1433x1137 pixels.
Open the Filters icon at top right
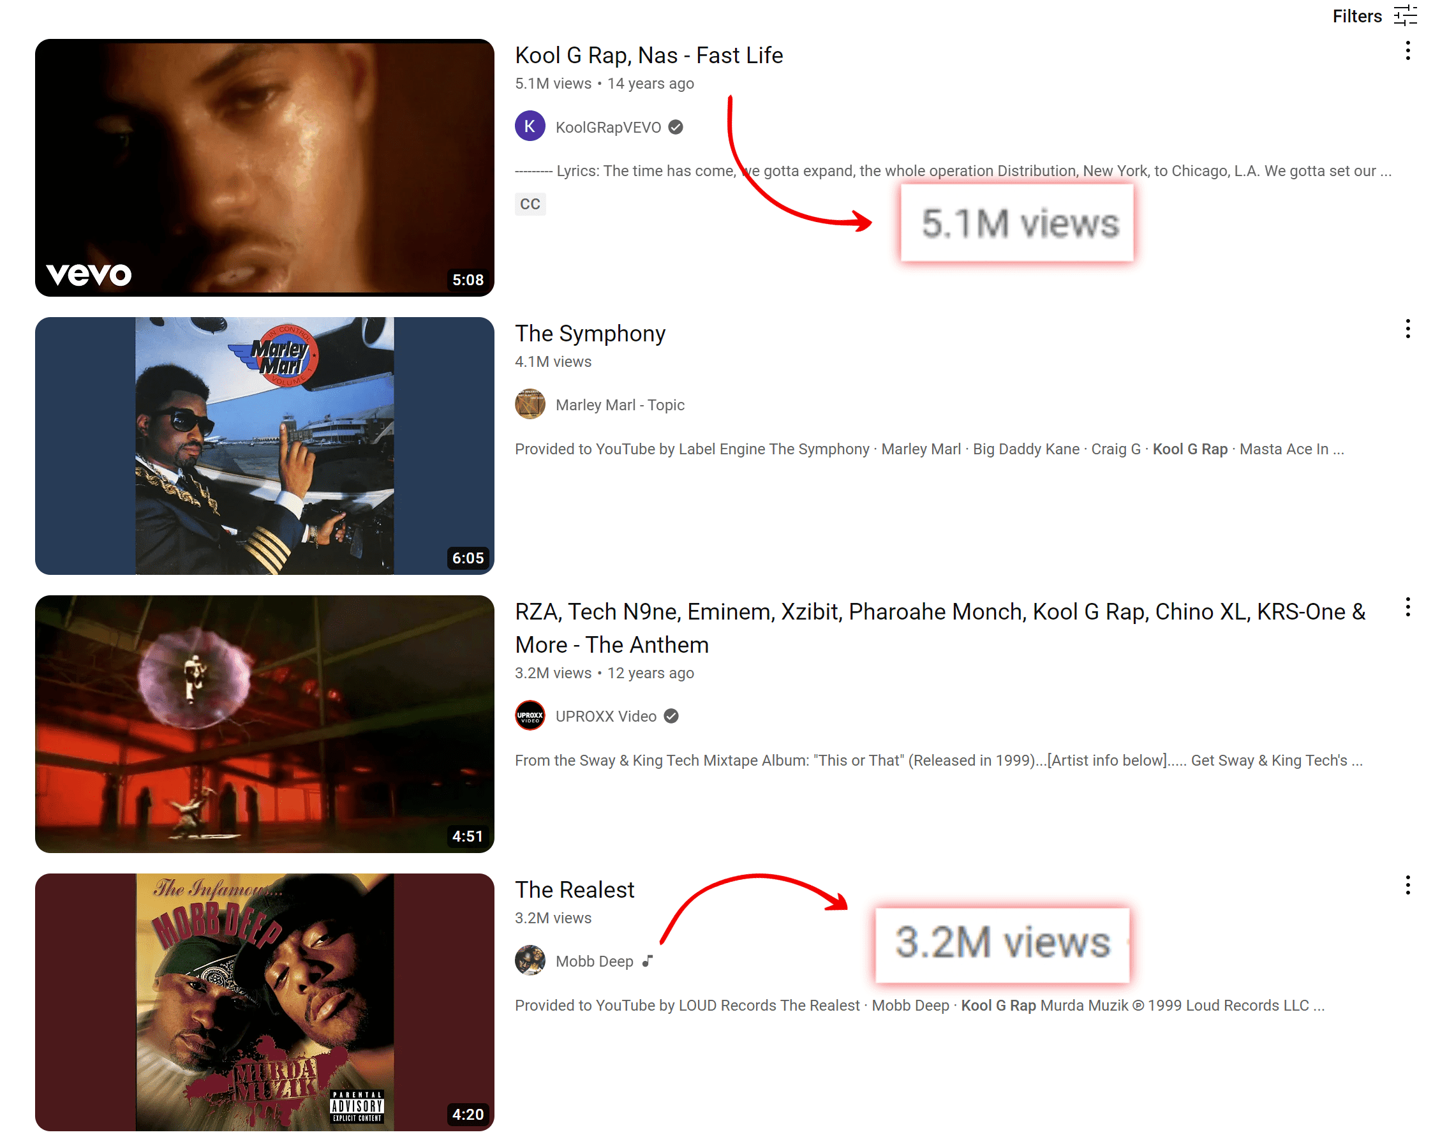pos(1404,15)
